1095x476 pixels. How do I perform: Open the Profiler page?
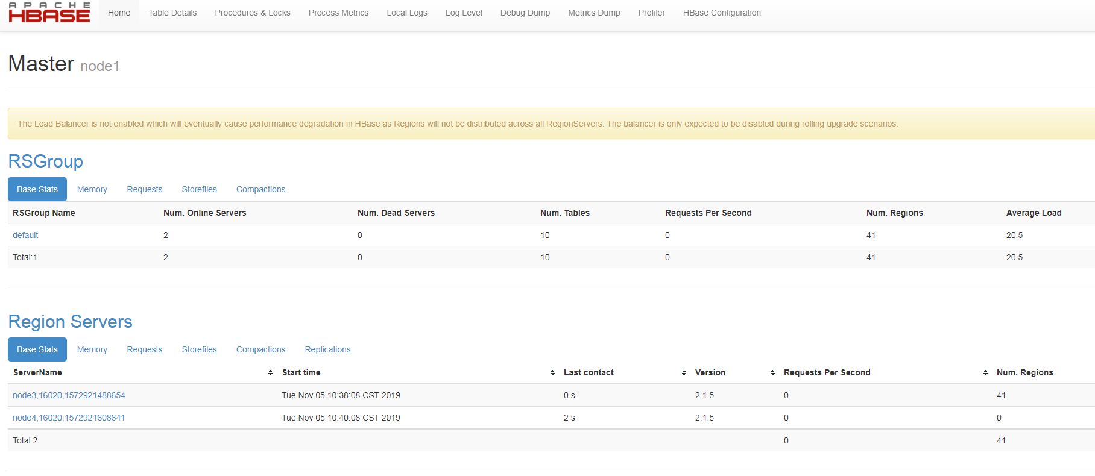pyautogui.click(x=652, y=13)
